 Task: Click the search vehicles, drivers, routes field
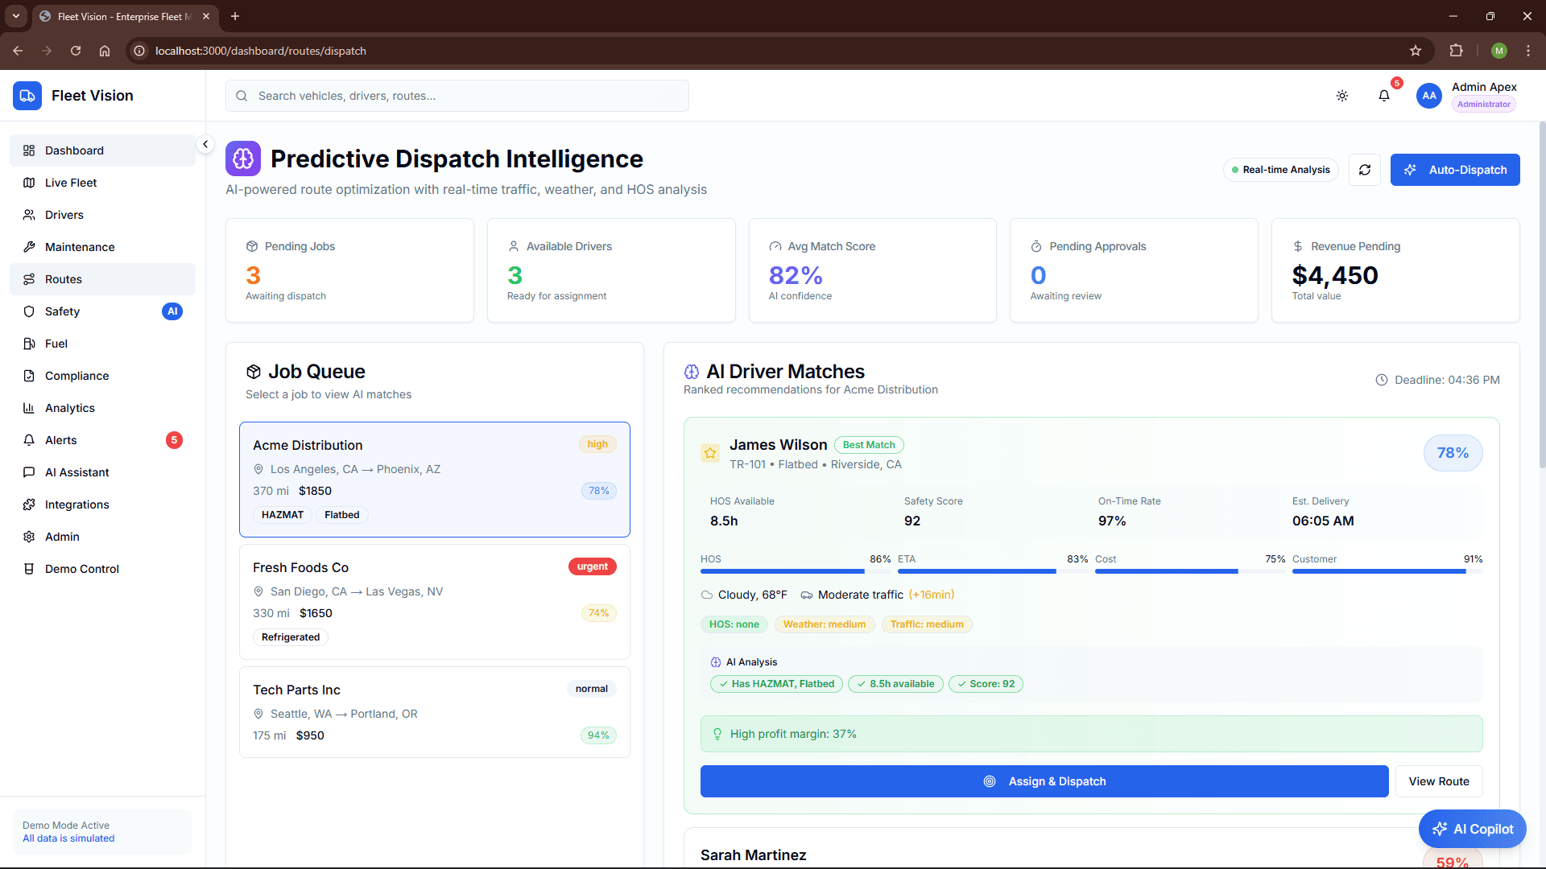point(457,96)
